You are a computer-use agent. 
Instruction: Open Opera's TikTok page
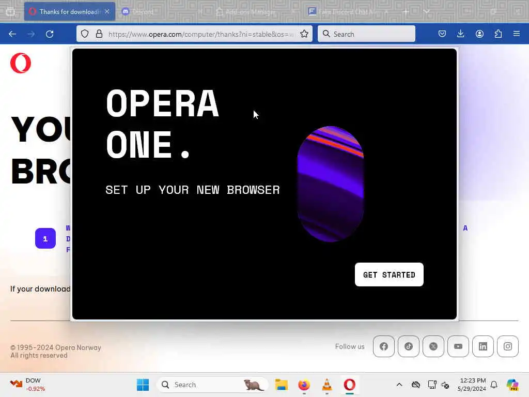pyautogui.click(x=409, y=346)
